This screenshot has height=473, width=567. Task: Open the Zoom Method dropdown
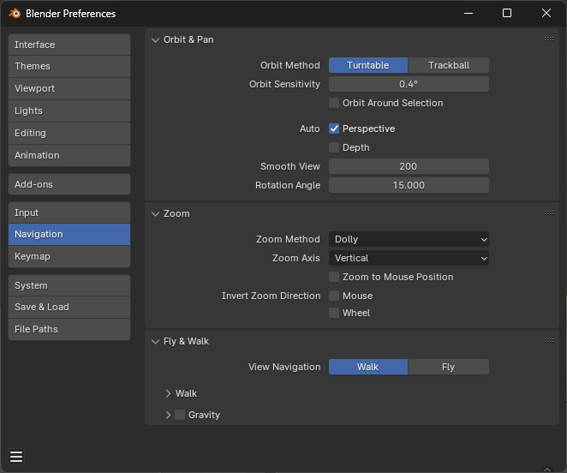tap(409, 239)
